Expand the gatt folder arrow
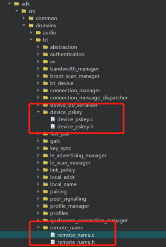This screenshot has width=166, height=247. coord(38,141)
